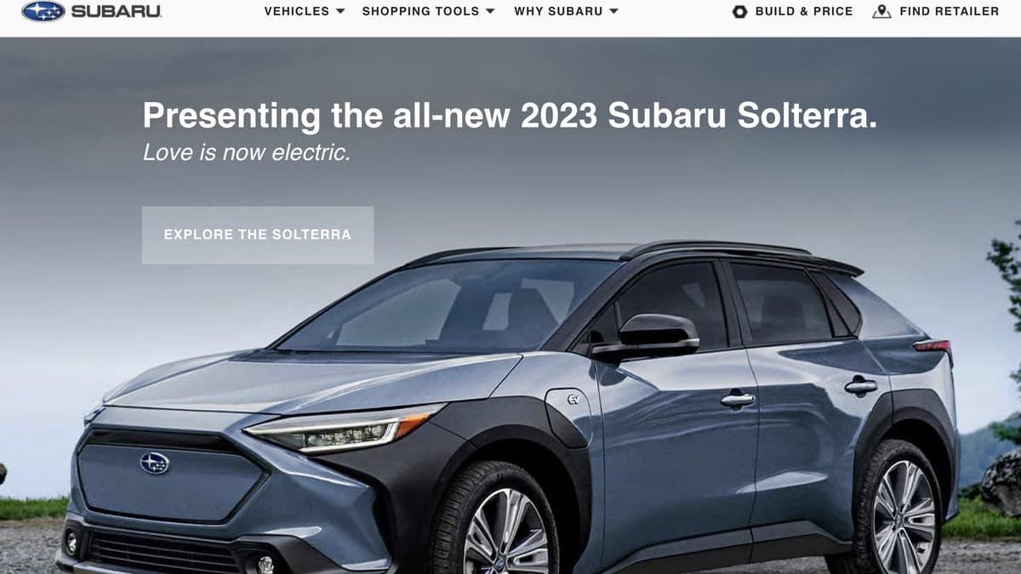Expand the arrow next to WHY SUBARU
The image size is (1021, 574).
613,12
